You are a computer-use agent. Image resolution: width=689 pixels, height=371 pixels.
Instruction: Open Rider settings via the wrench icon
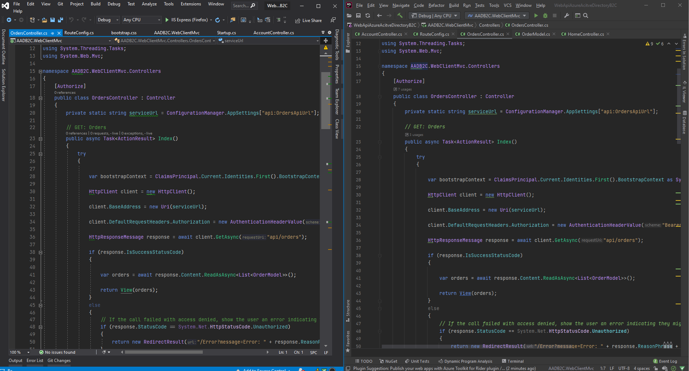click(567, 16)
